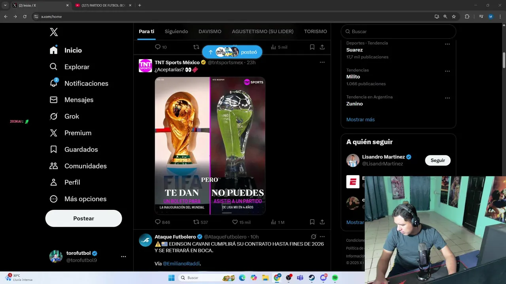
Task: Open the FIFA trophy image in post
Action: click(182, 146)
